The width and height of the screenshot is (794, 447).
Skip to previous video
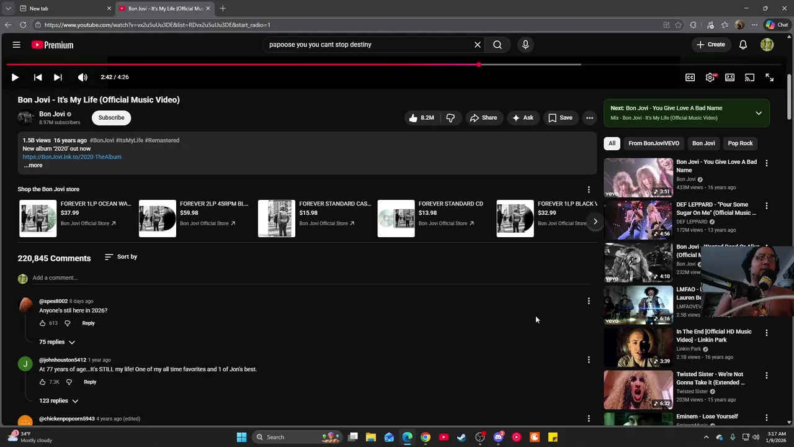[38, 78]
